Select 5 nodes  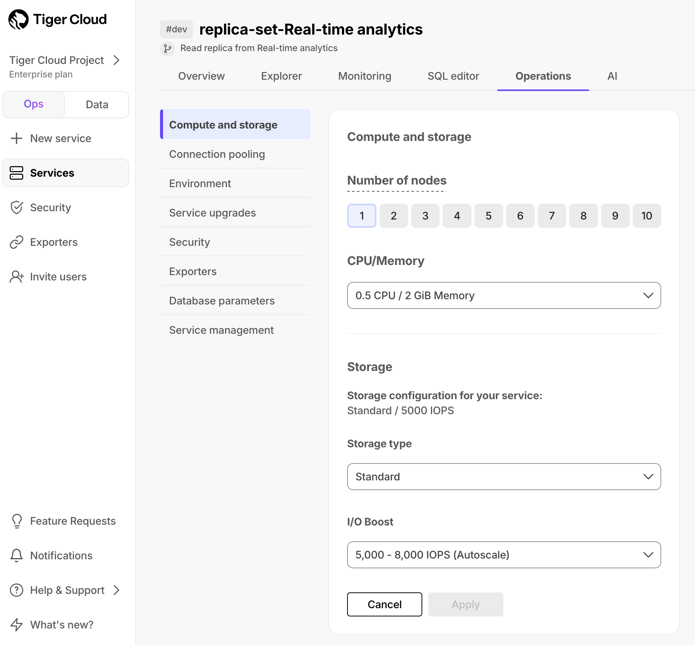coord(489,216)
